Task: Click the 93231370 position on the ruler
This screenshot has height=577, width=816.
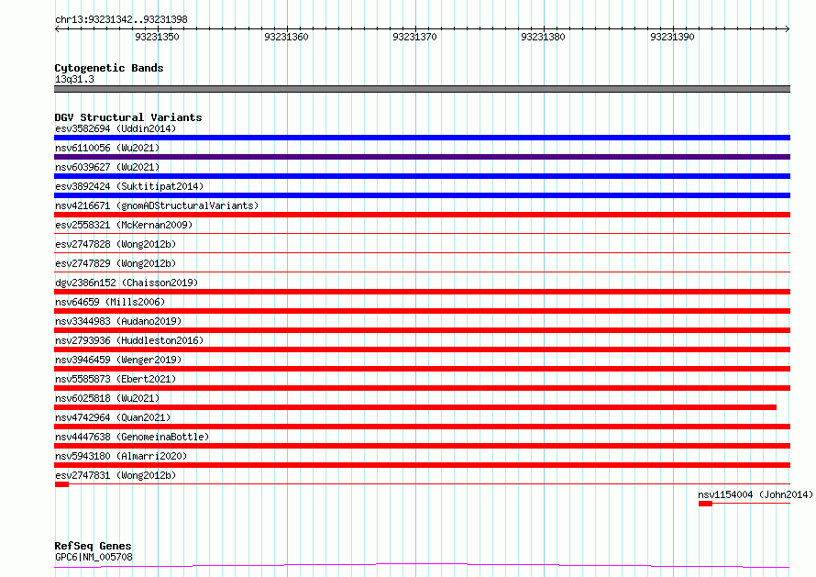Action: [414, 37]
